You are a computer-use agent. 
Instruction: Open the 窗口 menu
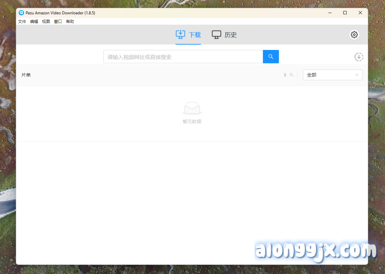[x=58, y=21]
